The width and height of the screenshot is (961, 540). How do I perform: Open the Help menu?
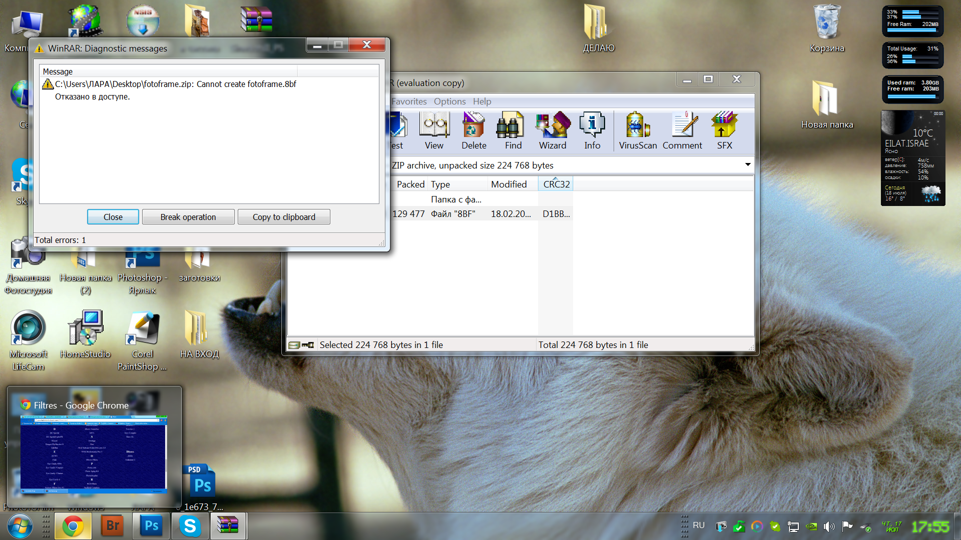click(x=482, y=101)
